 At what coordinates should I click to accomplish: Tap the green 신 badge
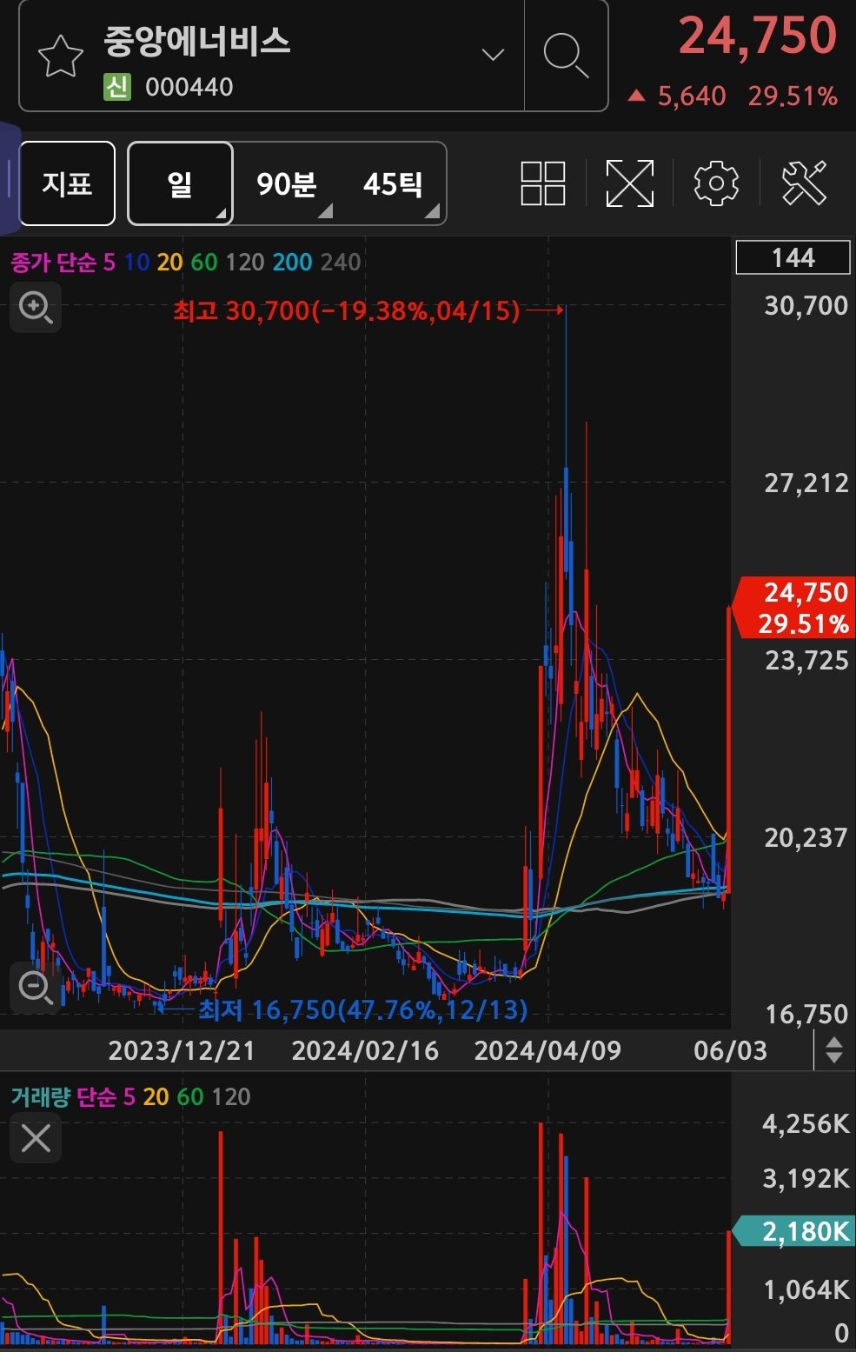tap(117, 87)
